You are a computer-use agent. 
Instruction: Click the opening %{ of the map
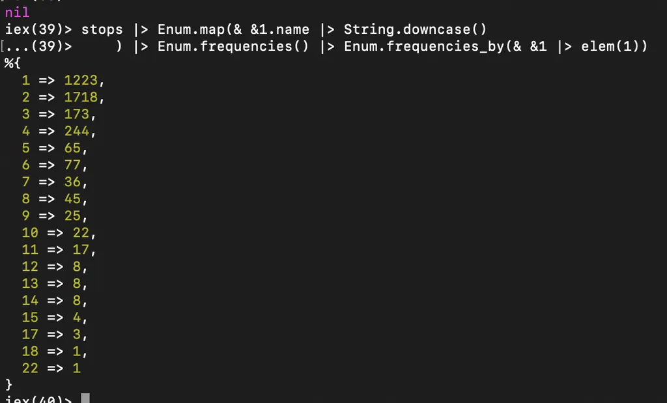click(13, 63)
